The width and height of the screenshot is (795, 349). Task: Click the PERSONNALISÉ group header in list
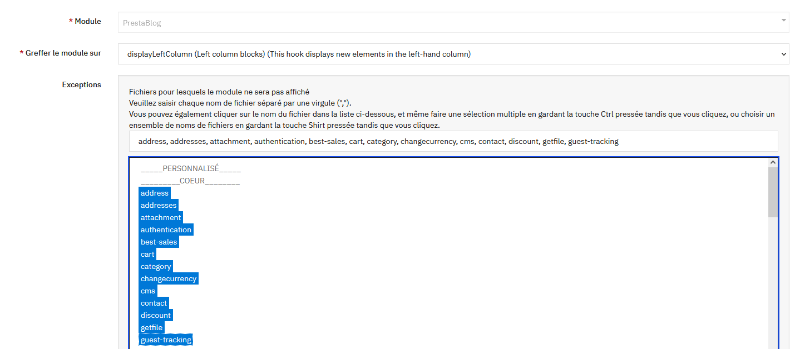pos(191,169)
